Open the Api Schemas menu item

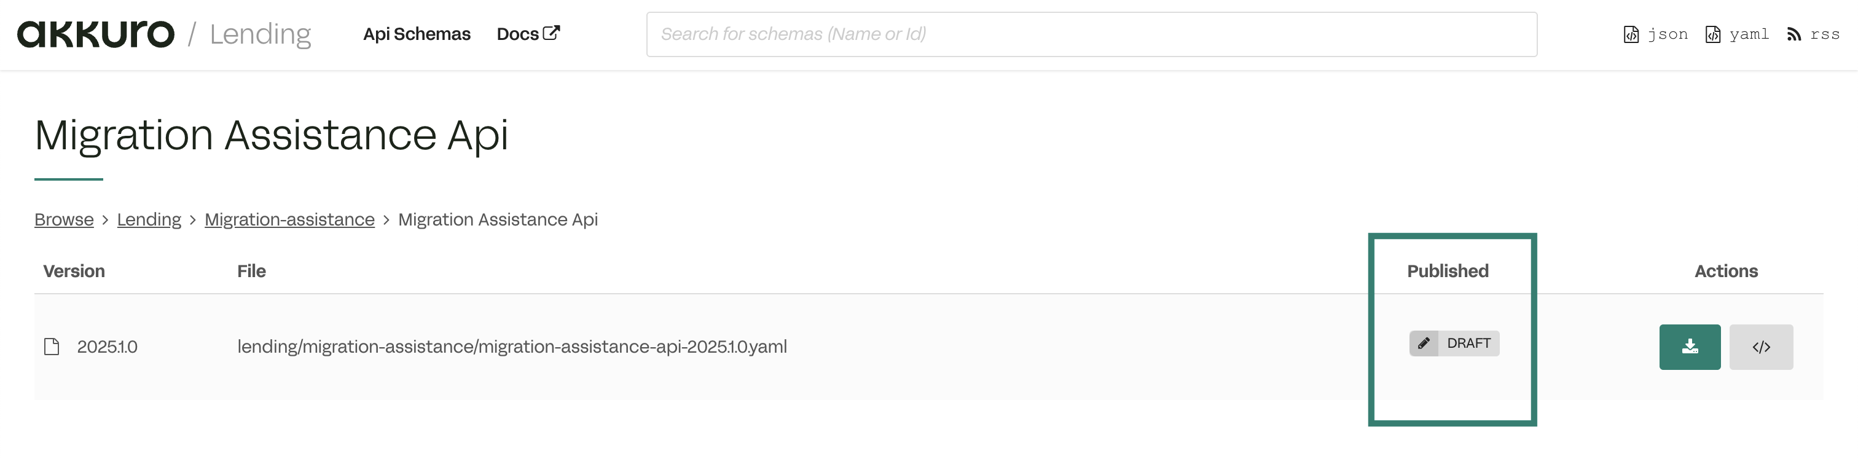click(416, 34)
